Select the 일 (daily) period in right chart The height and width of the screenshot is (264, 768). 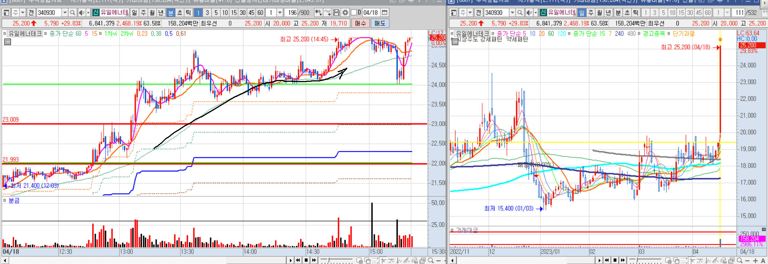(x=582, y=13)
